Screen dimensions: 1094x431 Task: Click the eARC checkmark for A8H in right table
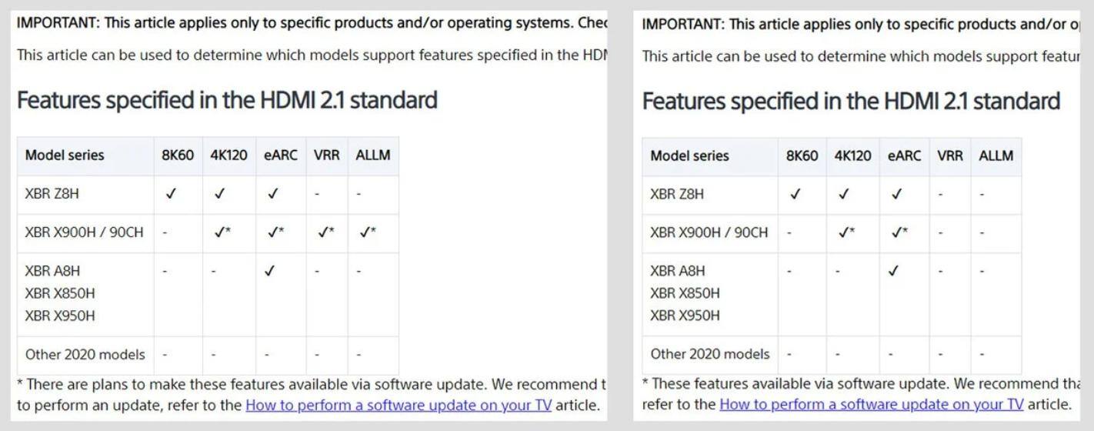[892, 271]
